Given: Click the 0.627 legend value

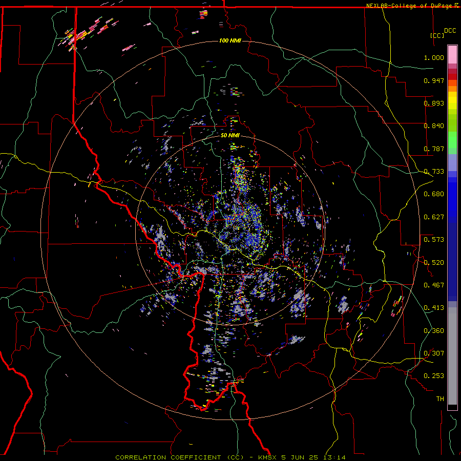Looking at the screenshot, I should 434,217.
